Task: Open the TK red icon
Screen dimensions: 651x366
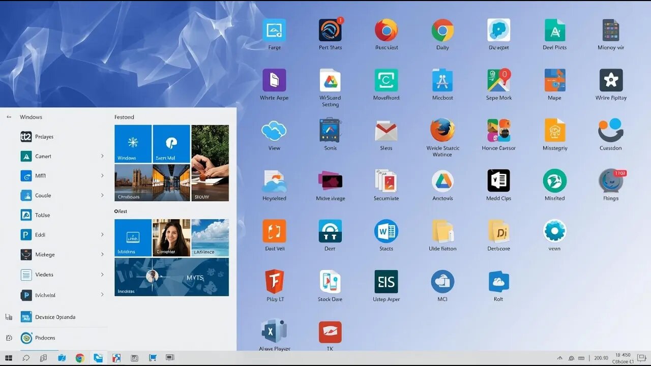Action: pos(330,332)
